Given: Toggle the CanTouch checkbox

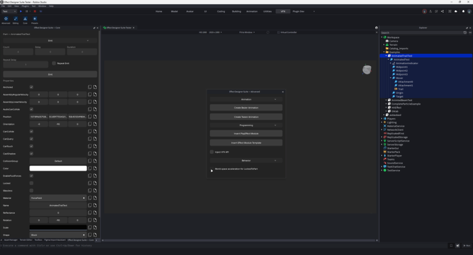Looking at the screenshot, I should [x=31, y=146].
